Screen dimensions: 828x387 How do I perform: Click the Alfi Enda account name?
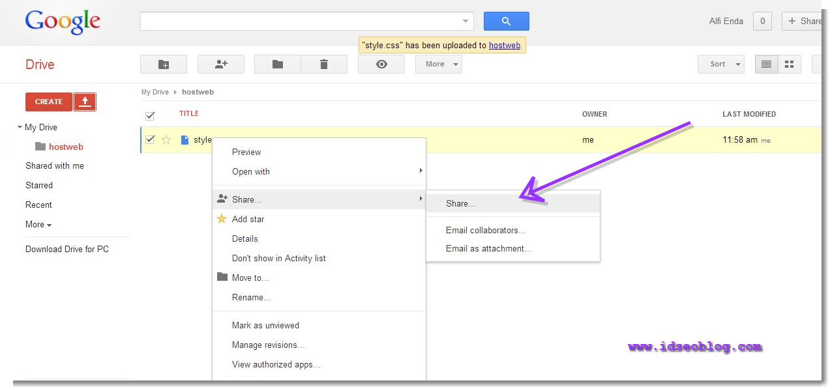tap(726, 21)
